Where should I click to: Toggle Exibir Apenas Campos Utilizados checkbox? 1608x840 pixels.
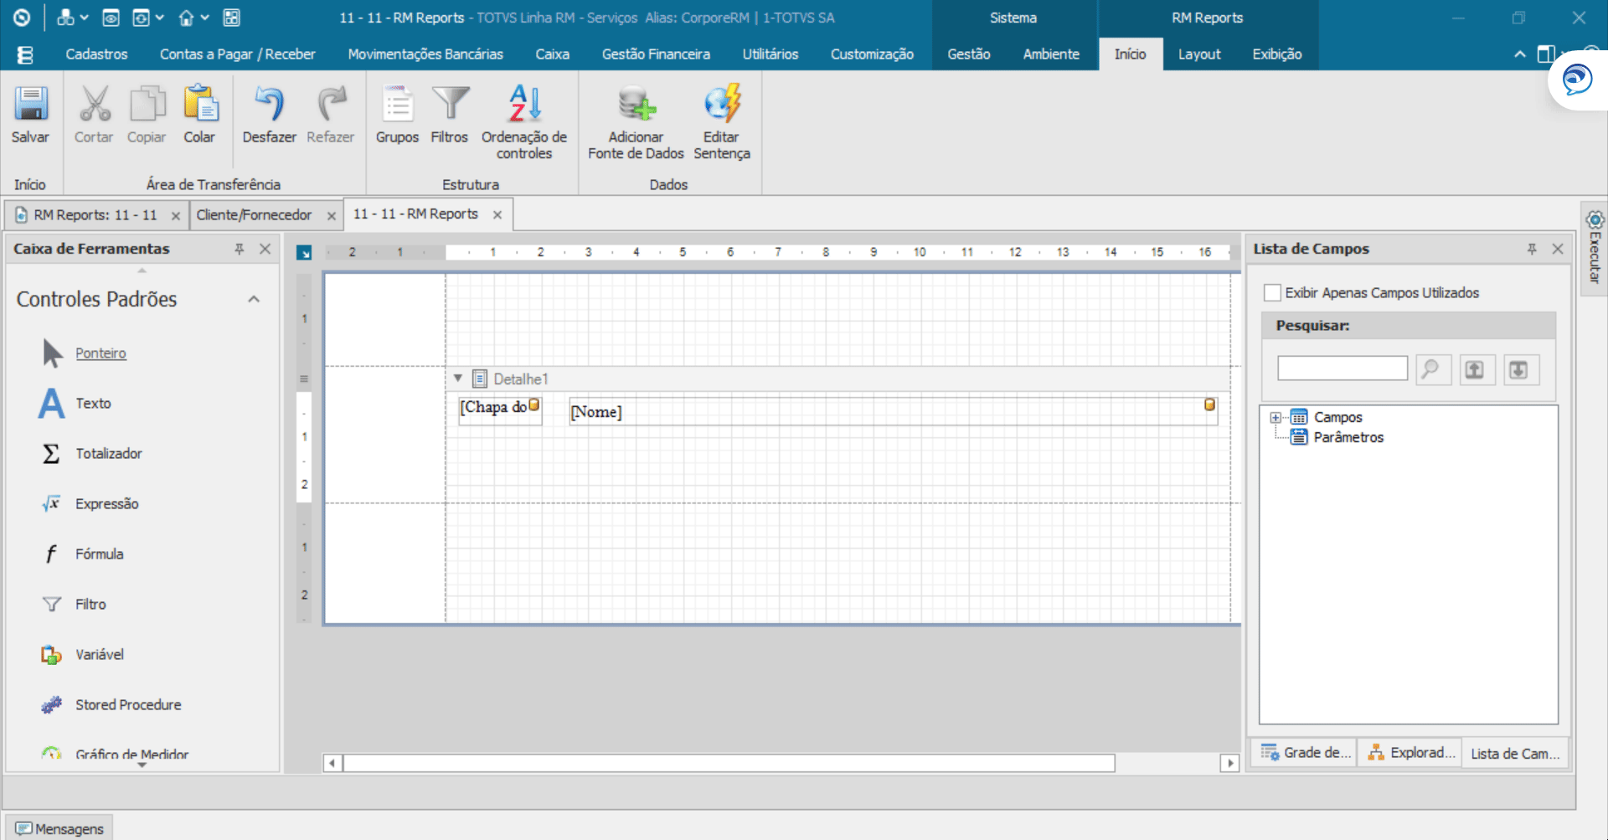point(1272,292)
